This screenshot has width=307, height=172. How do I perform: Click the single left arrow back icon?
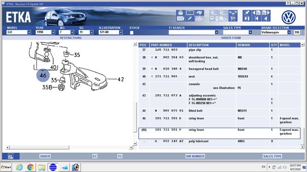[x=266, y=19]
